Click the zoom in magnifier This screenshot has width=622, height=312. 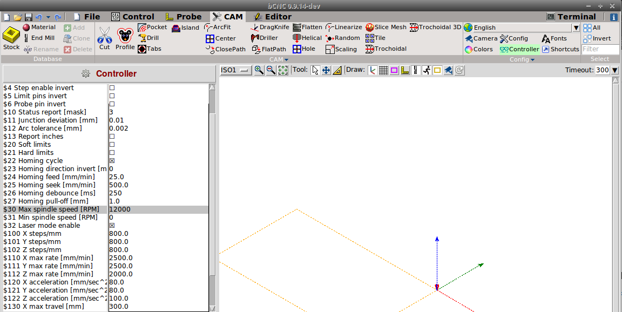[259, 70]
